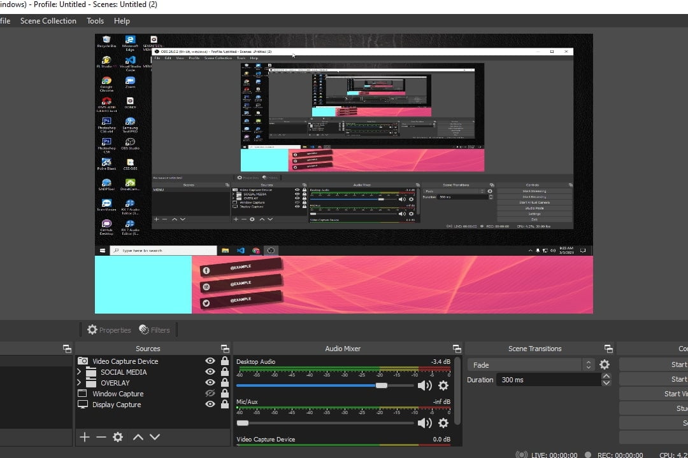Mute Mic/Aux speaker icon
Screen dimensions: 688x458
point(424,423)
